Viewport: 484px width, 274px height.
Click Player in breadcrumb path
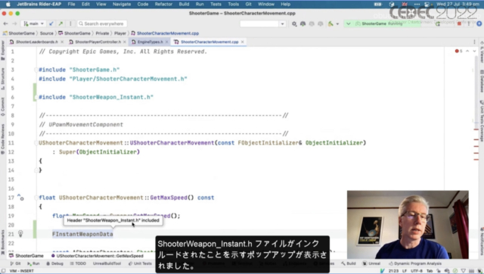click(120, 33)
